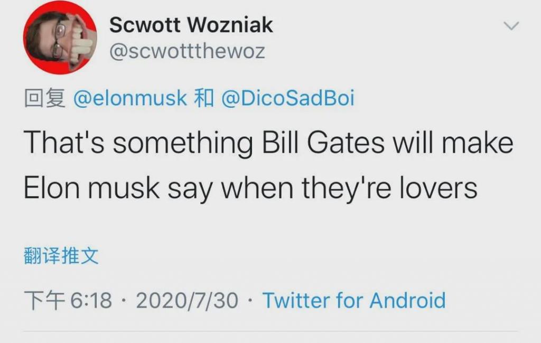541x343 pixels.
Task: Open the @DicoSadBoi mention link
Action: [x=288, y=98]
